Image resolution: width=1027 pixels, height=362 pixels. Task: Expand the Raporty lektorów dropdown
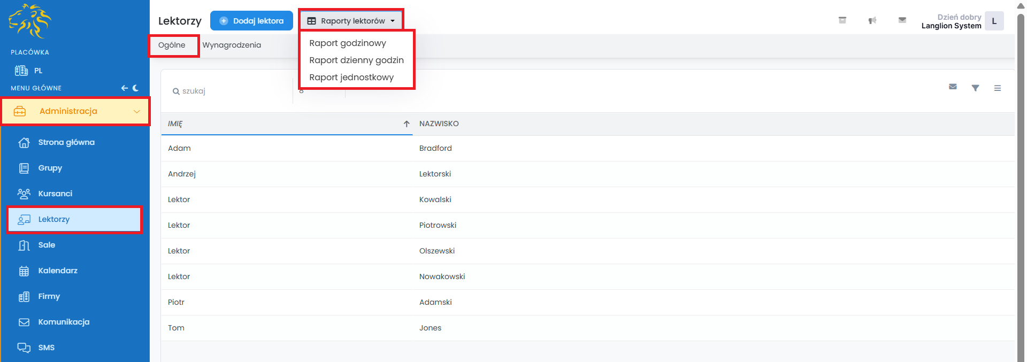tap(351, 21)
